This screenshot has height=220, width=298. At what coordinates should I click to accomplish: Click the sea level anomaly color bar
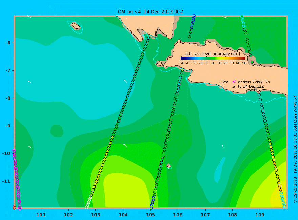point(213,58)
